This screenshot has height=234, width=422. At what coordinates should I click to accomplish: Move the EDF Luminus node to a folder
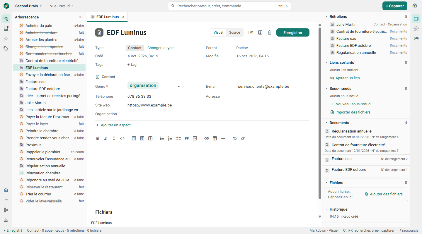[251, 32]
